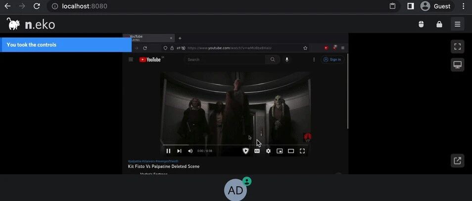This screenshot has width=472, height=201.
Task: Reload the localhost page
Action: 37,6
